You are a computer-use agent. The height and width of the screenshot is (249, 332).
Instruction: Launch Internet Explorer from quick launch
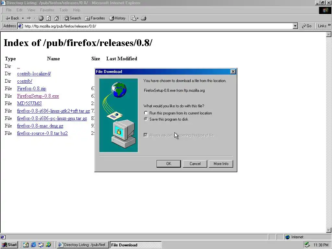click(x=33, y=245)
